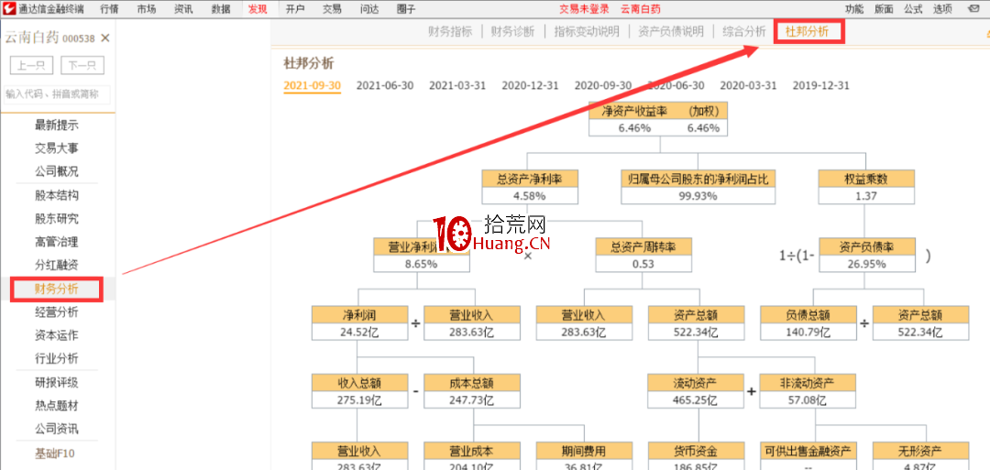Click the 通达信 red logo icon
Image resolution: width=990 pixels, height=470 pixels.
9,9
